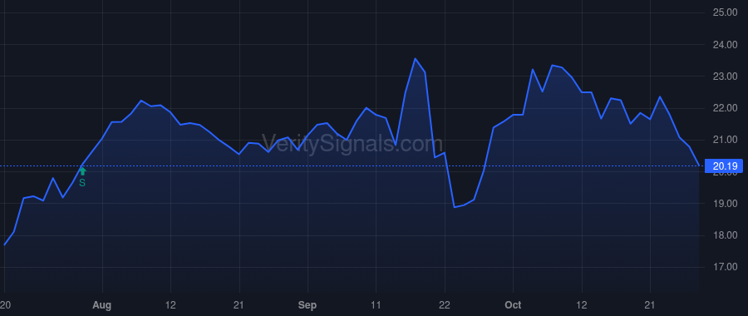Click the 25.00 price axis label
The width and height of the screenshot is (748, 316).
pos(725,12)
